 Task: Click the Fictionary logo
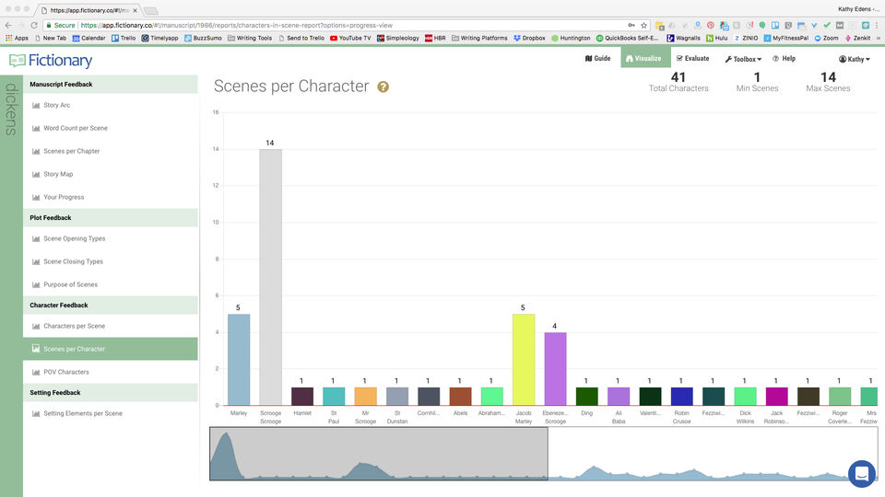(x=50, y=61)
